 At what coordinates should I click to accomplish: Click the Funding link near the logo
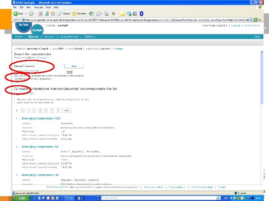pyautogui.click(x=51, y=25)
